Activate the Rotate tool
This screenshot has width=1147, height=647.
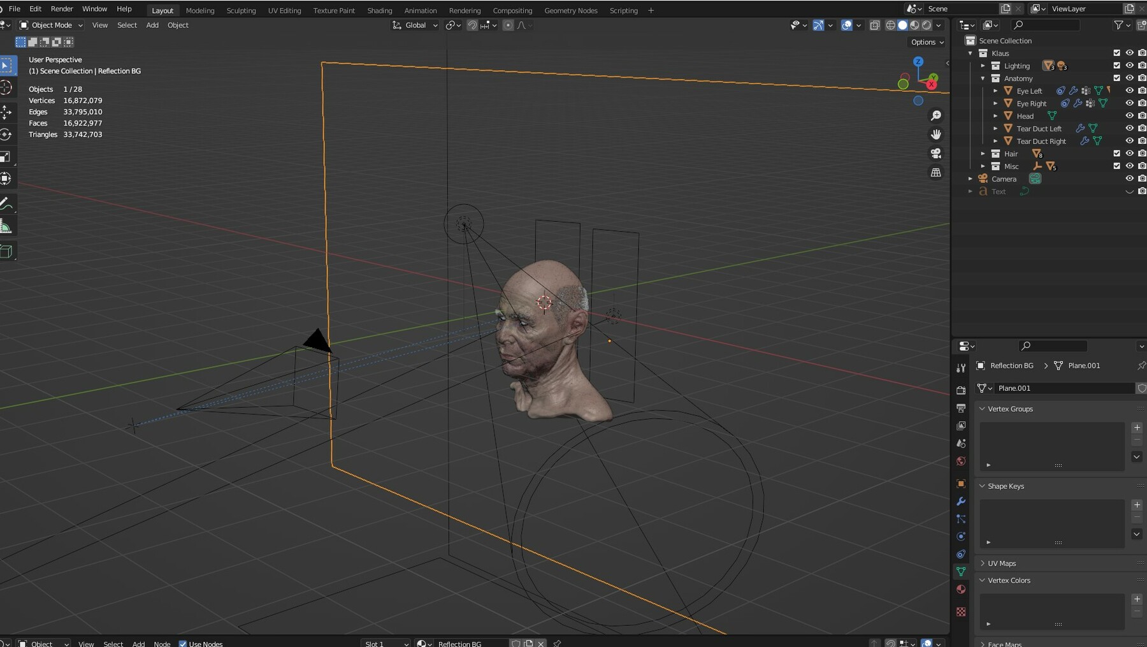click(8, 134)
